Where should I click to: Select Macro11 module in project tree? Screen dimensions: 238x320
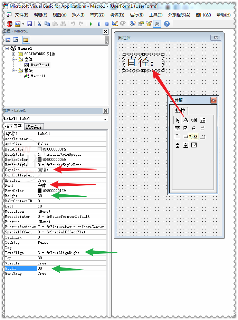tap(38, 76)
